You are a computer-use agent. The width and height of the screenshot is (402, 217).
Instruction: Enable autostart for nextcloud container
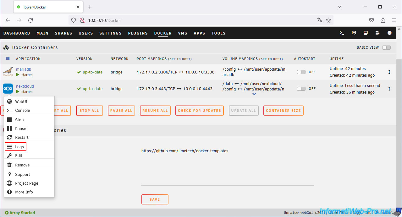pyautogui.click(x=301, y=89)
